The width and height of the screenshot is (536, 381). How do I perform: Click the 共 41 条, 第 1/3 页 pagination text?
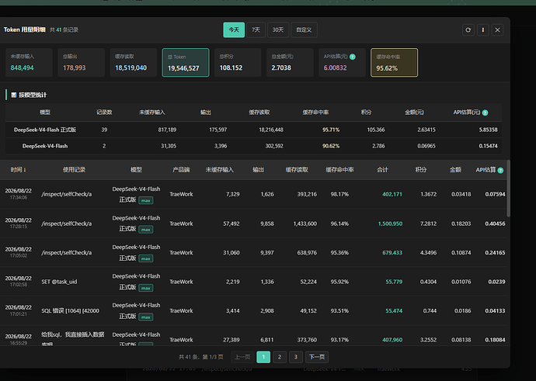point(201,357)
